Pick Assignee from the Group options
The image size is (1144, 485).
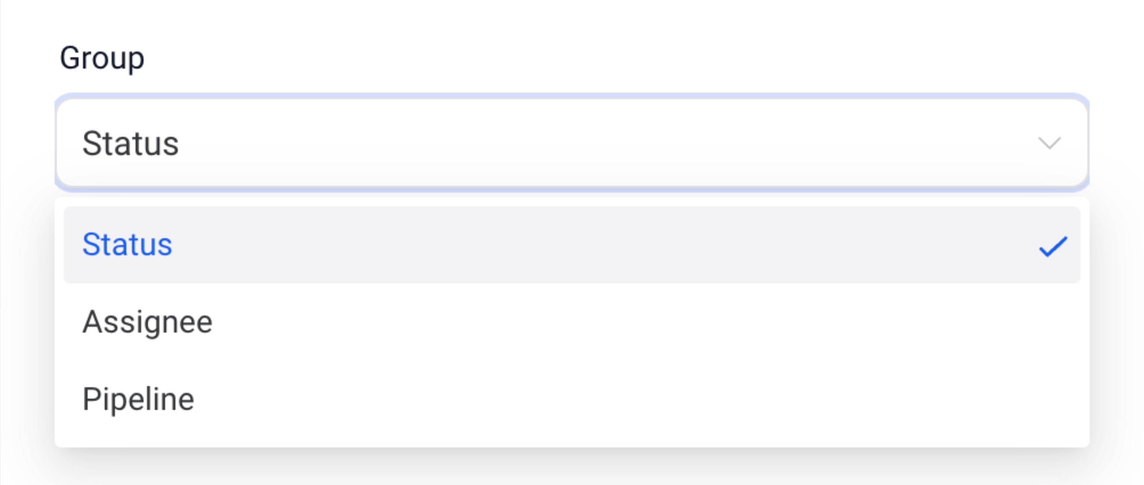[x=572, y=322]
